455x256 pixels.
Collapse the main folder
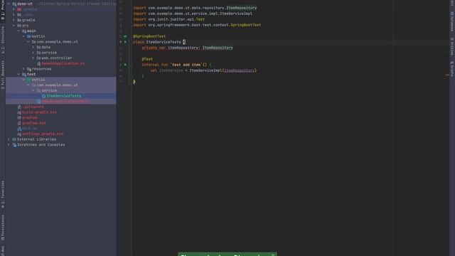18,31
